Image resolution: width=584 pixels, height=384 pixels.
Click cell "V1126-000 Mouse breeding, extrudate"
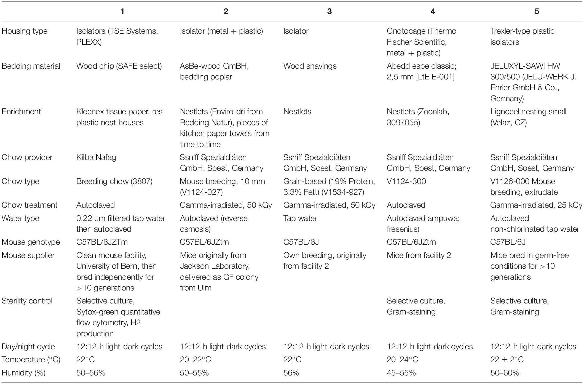coord(524,187)
